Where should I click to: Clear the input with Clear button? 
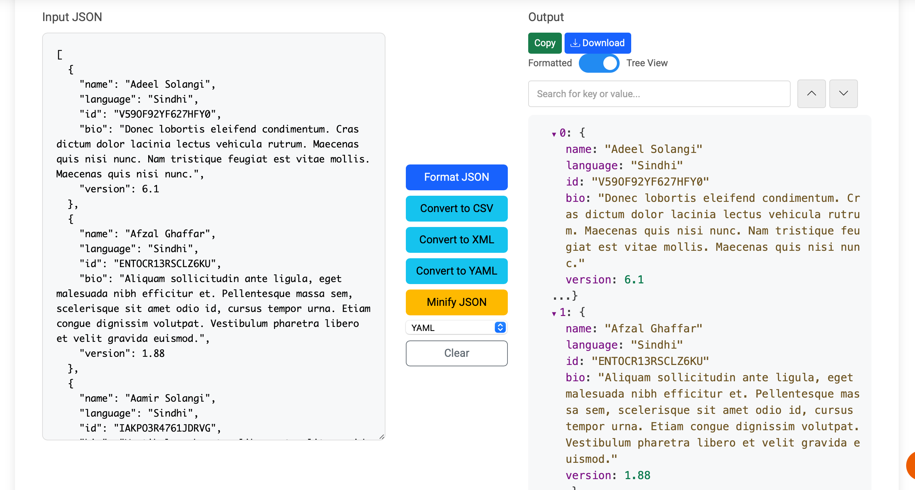[x=456, y=353]
